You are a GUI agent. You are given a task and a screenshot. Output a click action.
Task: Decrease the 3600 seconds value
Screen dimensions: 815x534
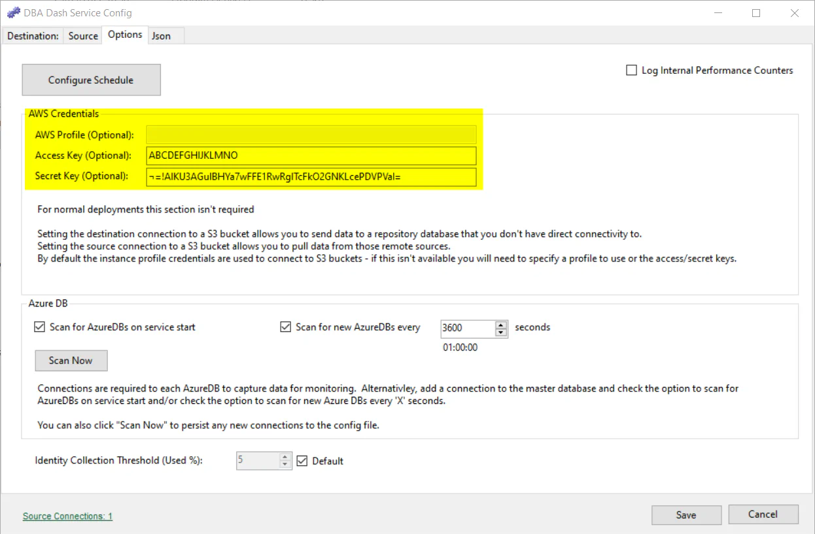(501, 332)
